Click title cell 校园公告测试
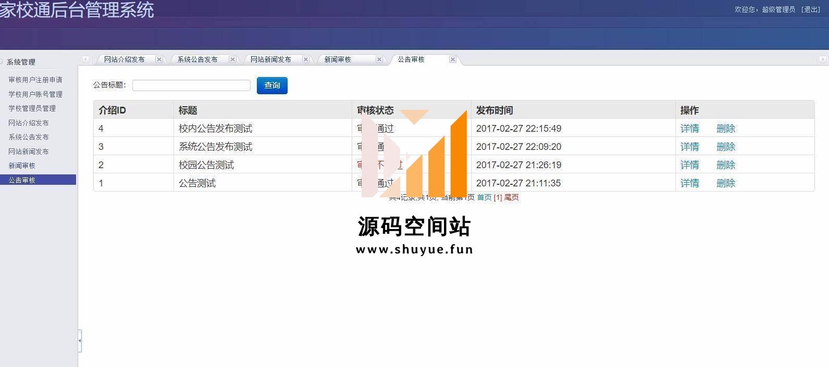This screenshot has width=829, height=367. (206, 165)
